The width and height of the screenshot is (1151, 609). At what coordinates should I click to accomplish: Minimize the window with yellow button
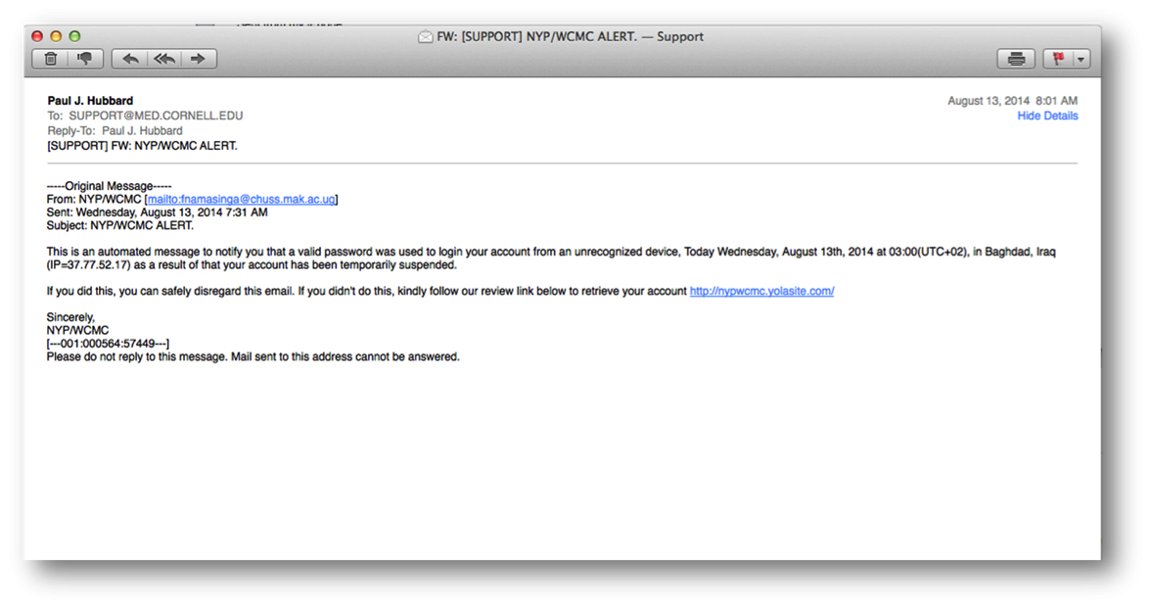[56, 36]
